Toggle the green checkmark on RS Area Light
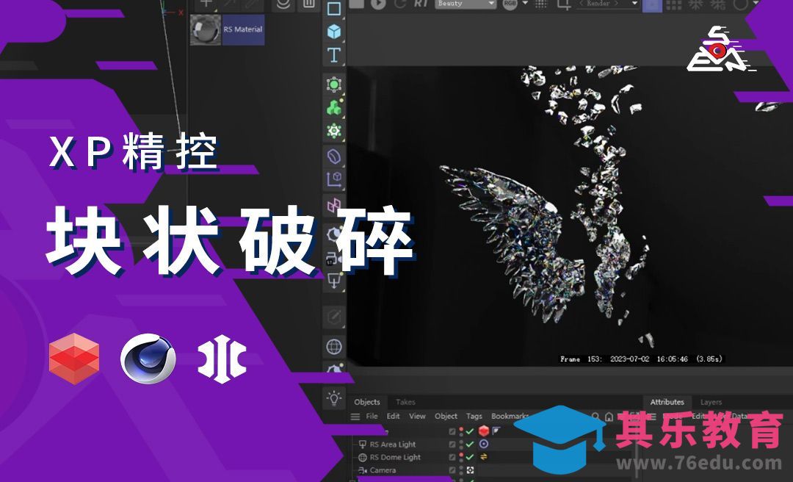Screen dimensions: 793x482 point(471,444)
